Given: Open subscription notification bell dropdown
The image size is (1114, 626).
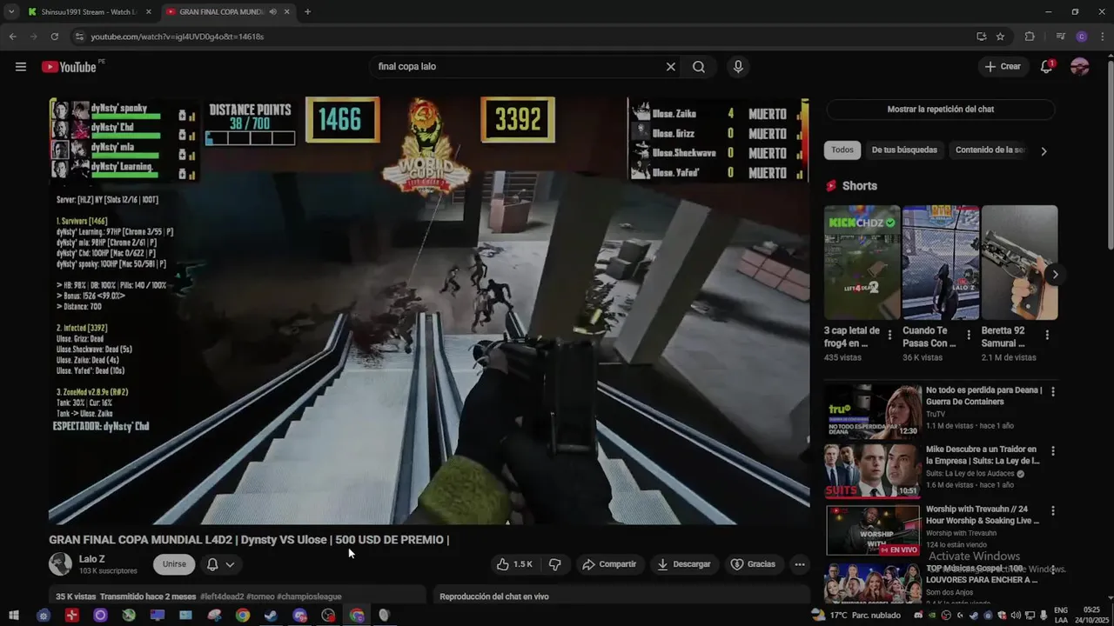Looking at the screenshot, I should (220, 564).
